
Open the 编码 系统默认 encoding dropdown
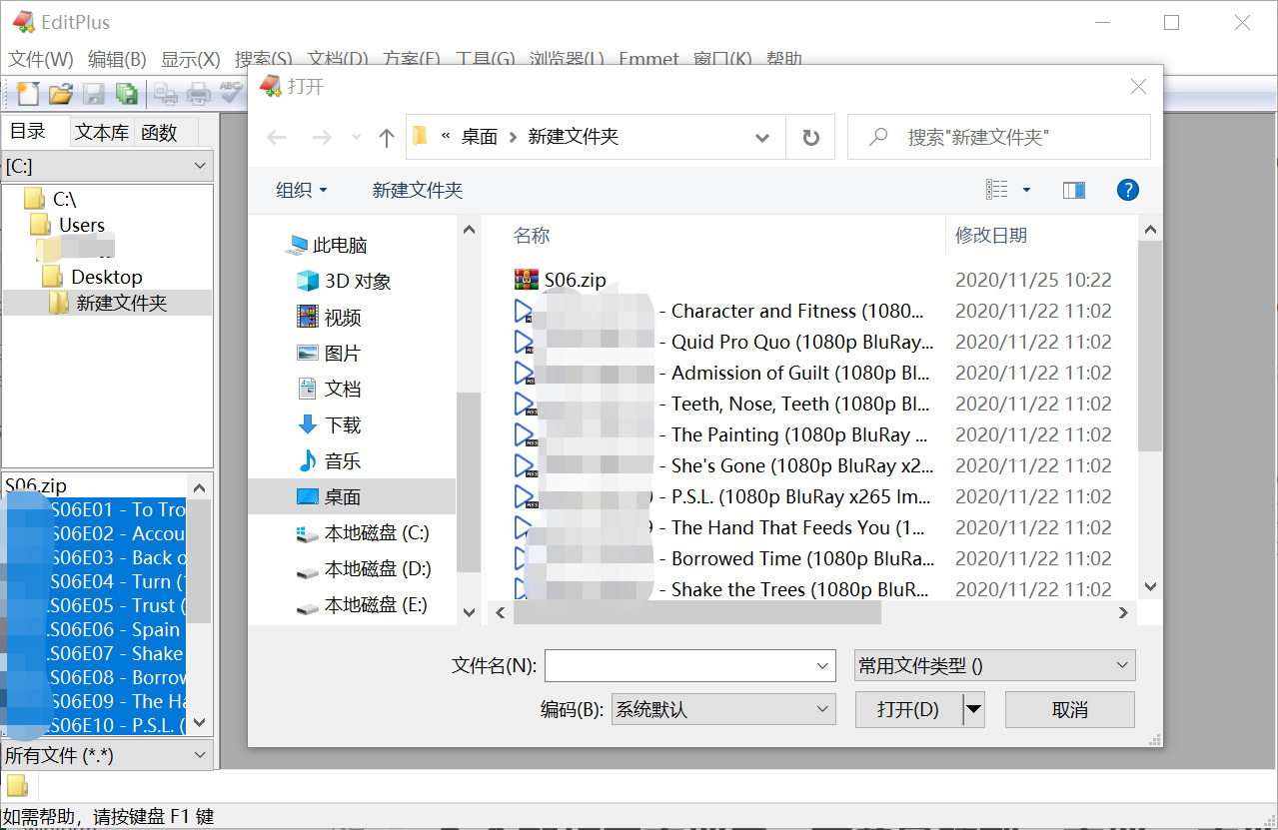tap(722, 709)
